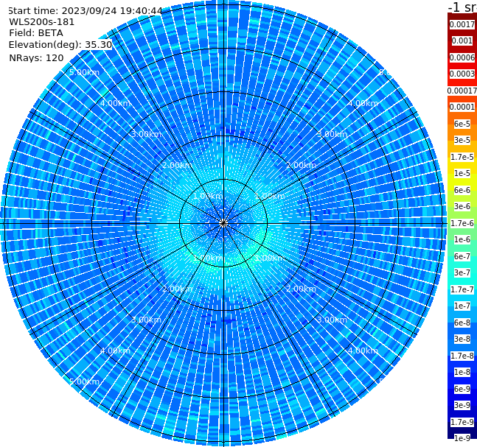The width and height of the screenshot is (477, 447).
Task: Click the upper-right 4.00km range label
Action: click(x=363, y=103)
